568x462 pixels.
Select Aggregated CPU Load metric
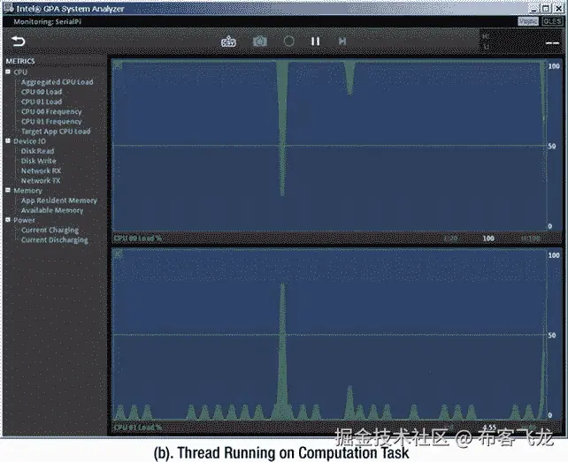click(x=57, y=82)
